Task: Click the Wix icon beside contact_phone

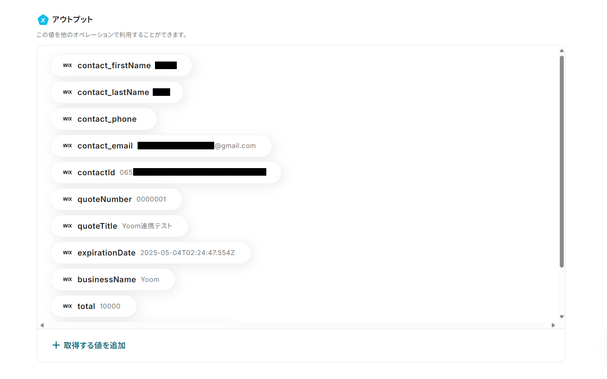Action: [67, 119]
